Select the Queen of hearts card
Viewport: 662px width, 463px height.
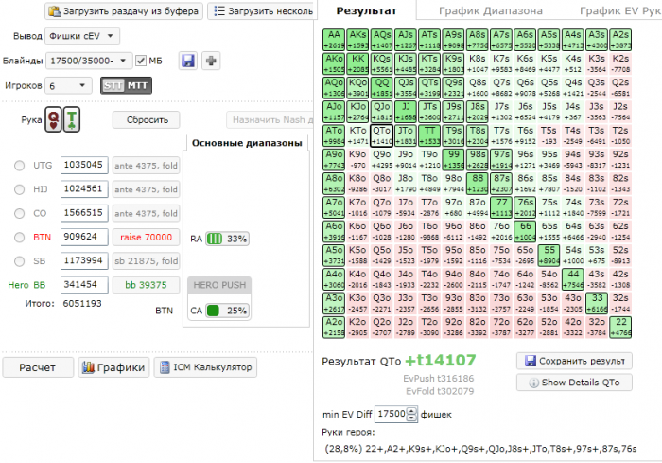(54, 119)
